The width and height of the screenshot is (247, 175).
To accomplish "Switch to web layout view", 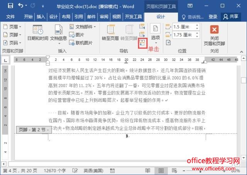I will (174, 171).
